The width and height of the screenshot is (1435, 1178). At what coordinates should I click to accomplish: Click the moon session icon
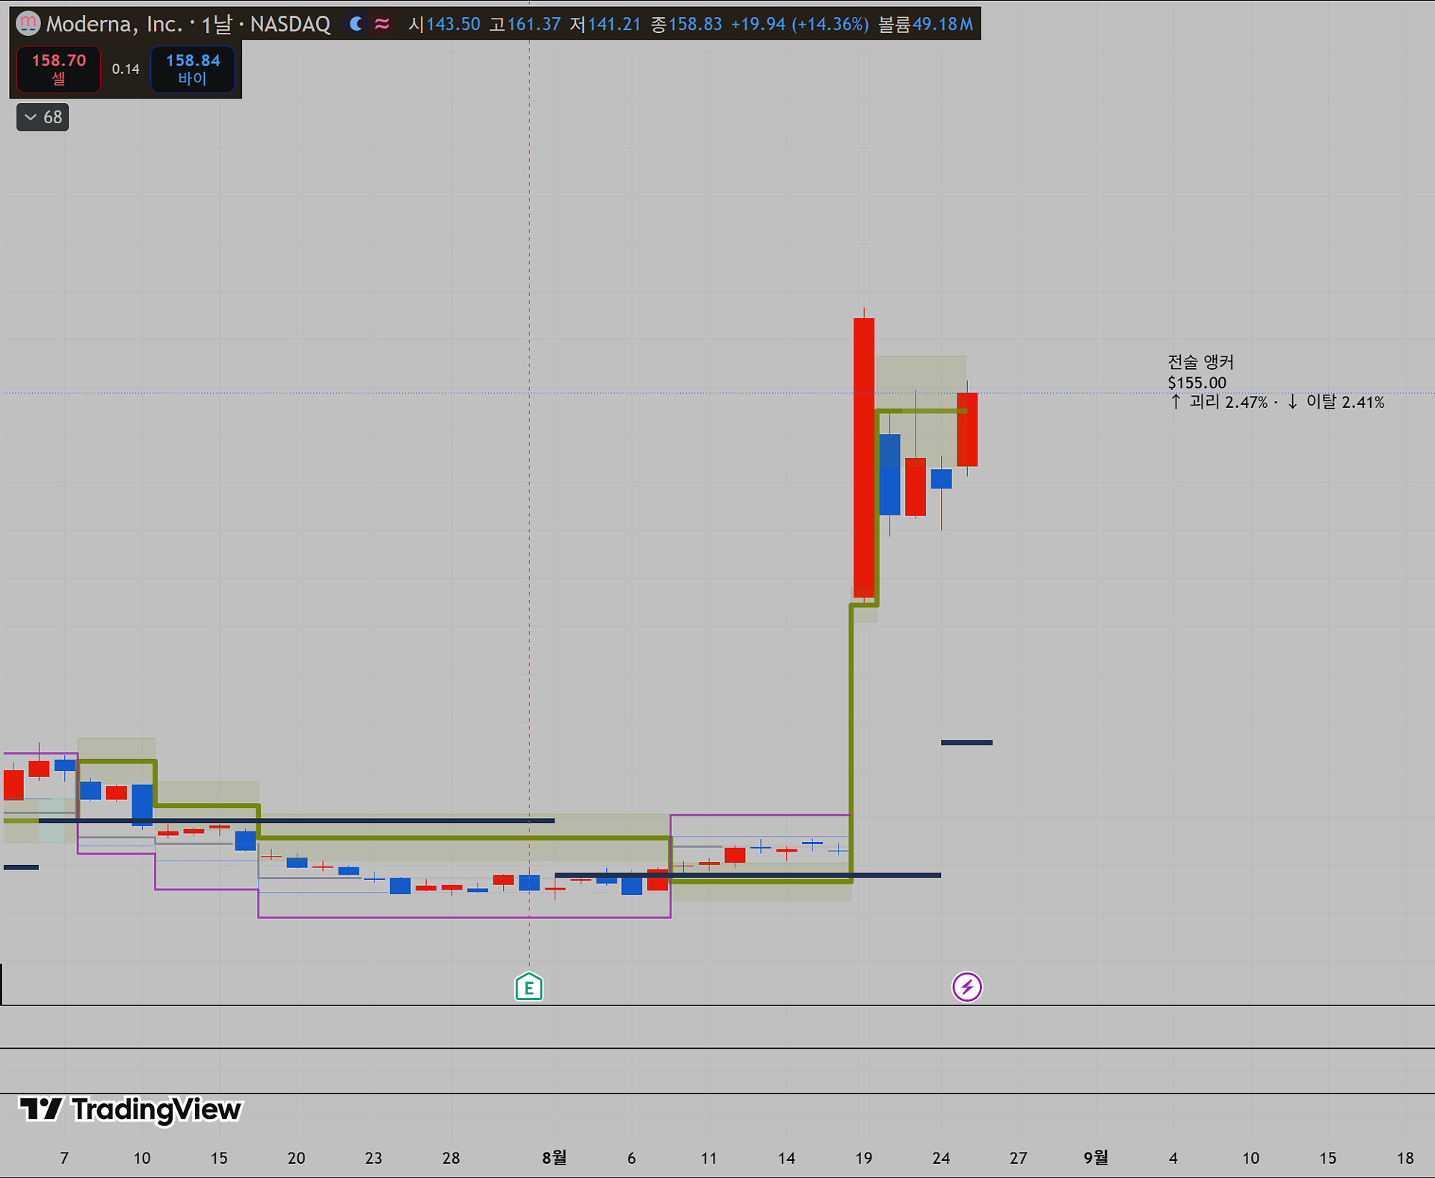357,24
